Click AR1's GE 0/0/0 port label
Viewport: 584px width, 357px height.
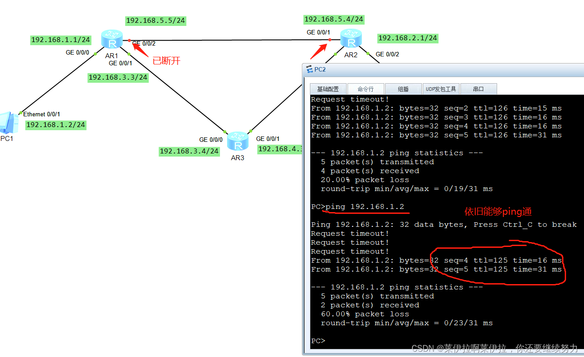[x=78, y=52]
